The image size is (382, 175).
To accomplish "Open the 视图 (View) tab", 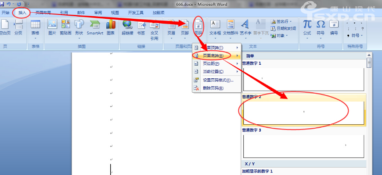I will click(115, 13).
